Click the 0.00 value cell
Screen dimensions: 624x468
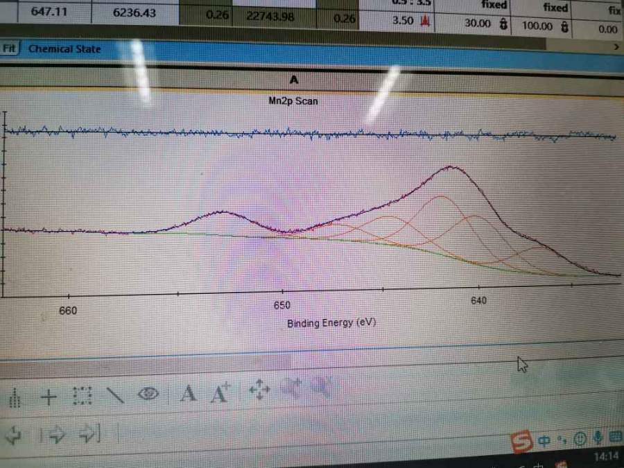(x=607, y=29)
